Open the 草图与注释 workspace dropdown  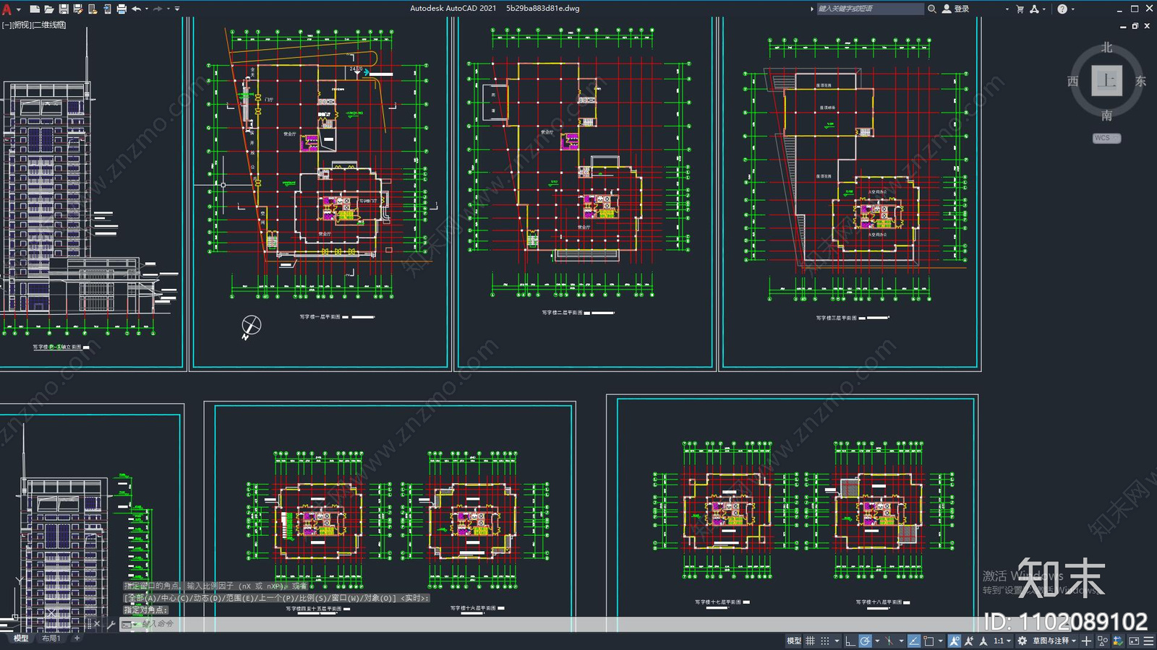(x=1055, y=641)
